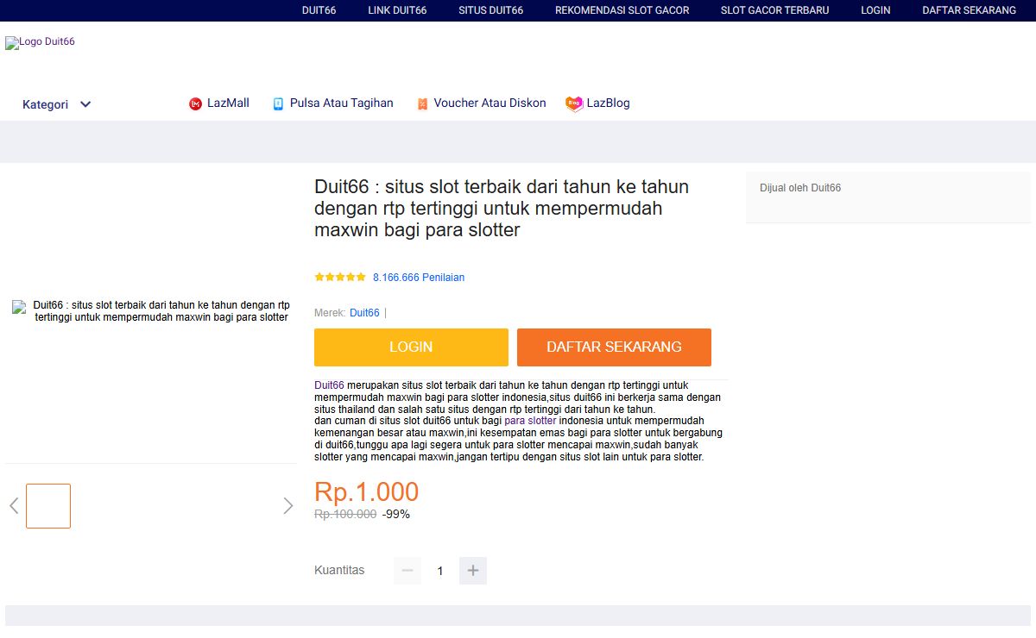
Task: Click the five-star rating icons
Action: (x=340, y=278)
